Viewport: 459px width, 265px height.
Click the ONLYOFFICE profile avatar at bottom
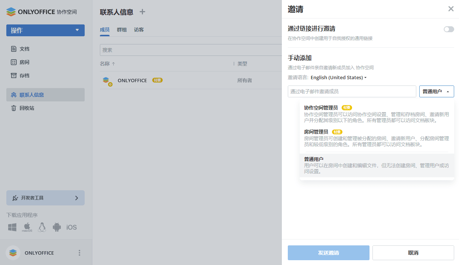click(13, 253)
